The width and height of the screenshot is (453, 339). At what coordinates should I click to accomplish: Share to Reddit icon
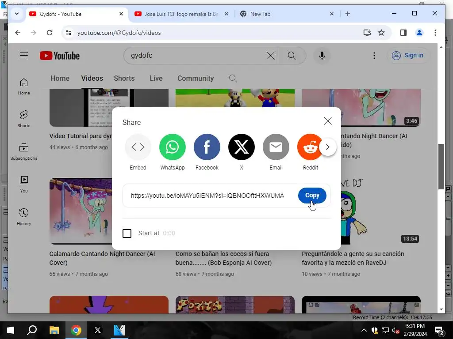click(x=308, y=147)
